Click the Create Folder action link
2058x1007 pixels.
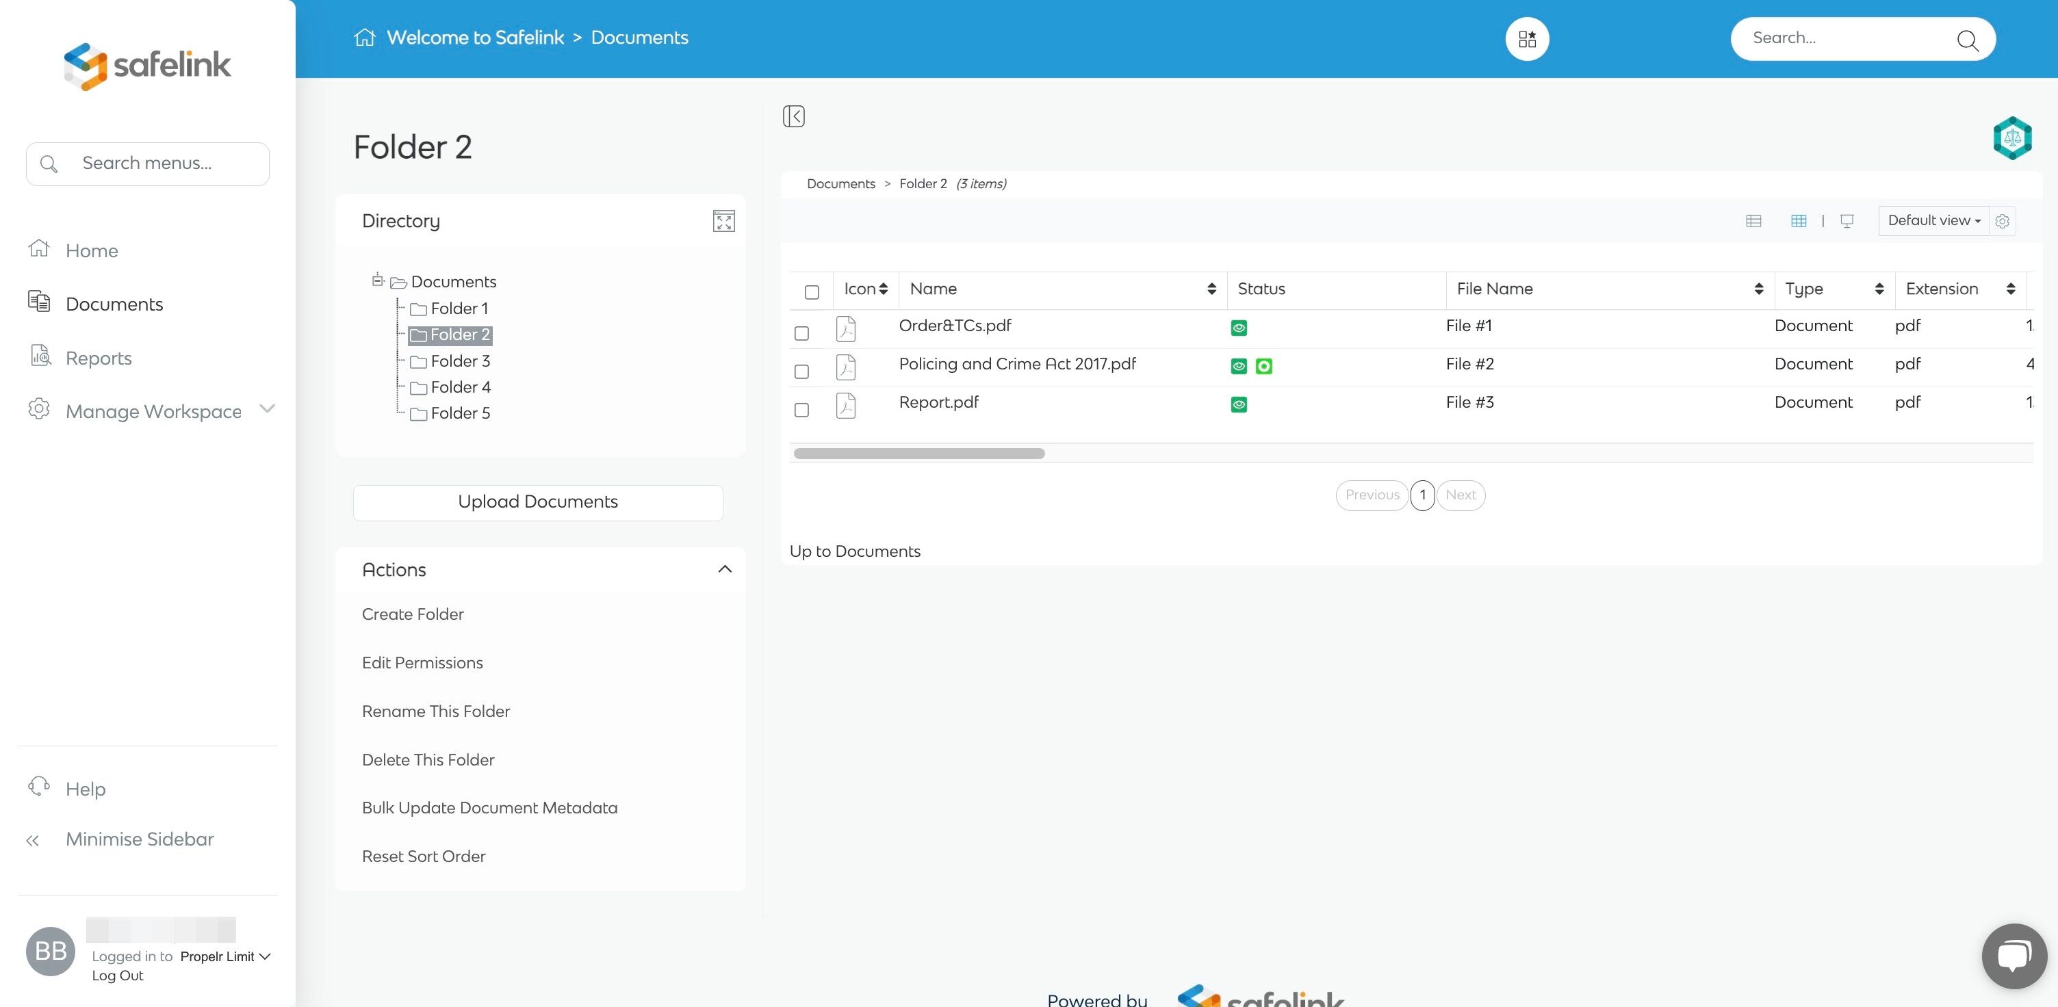point(412,614)
